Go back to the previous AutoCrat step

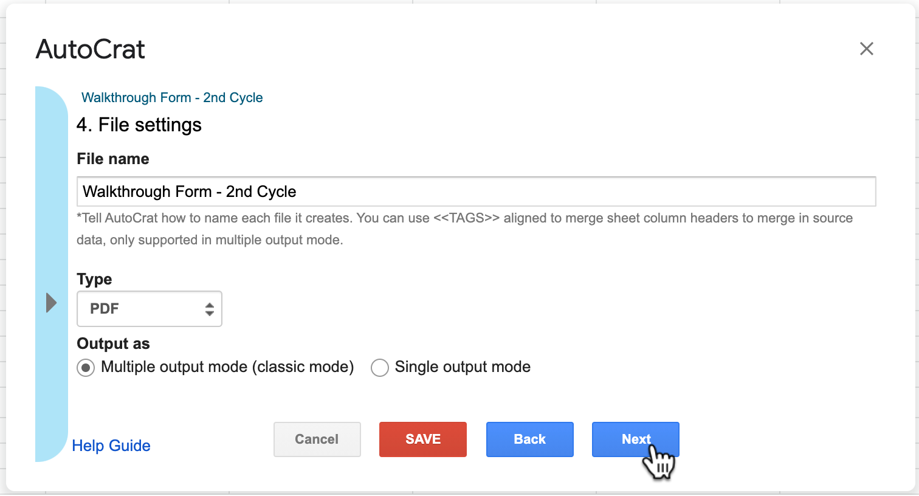click(529, 439)
